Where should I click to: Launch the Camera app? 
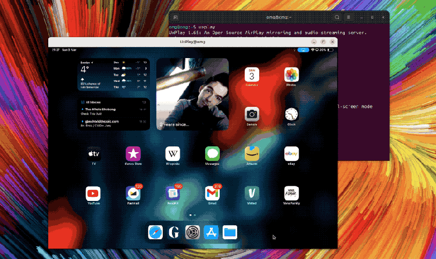pyautogui.click(x=252, y=114)
